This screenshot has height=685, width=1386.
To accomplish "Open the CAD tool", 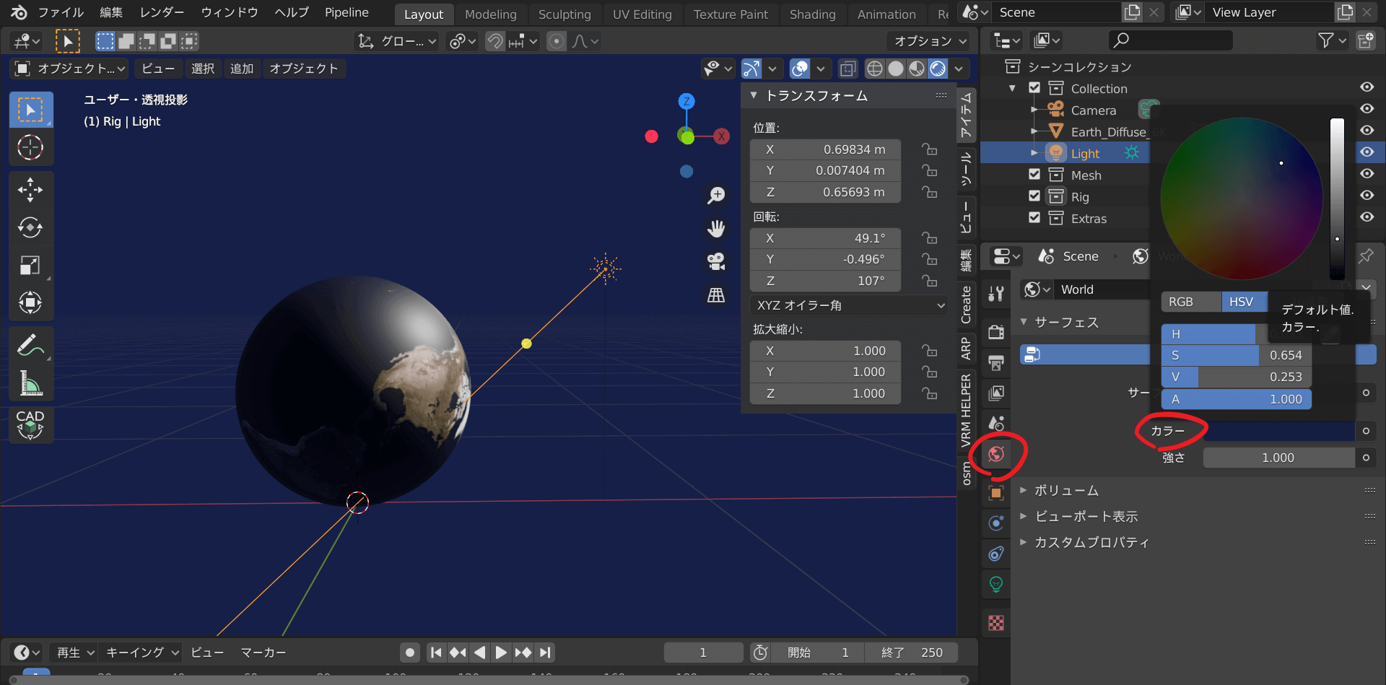I will [31, 424].
